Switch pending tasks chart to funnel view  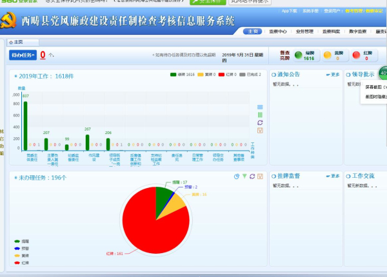coord(244,177)
